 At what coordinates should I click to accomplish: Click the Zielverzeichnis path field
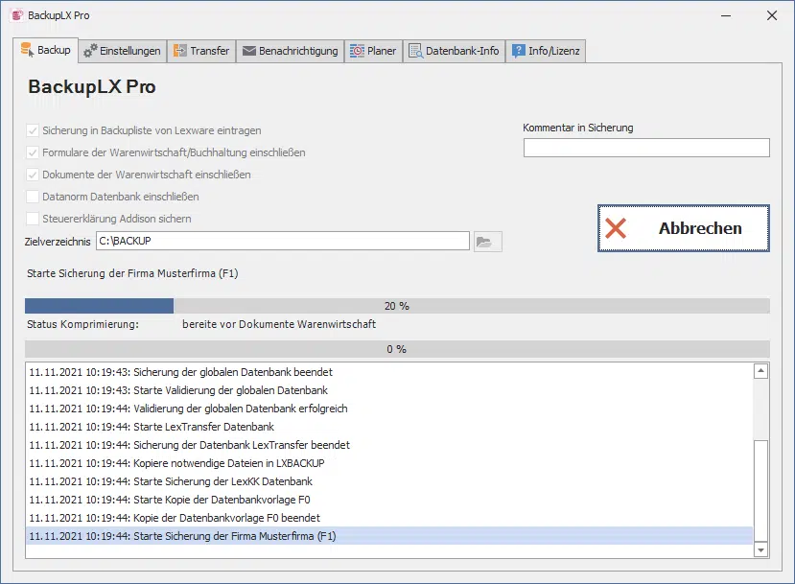click(x=283, y=241)
